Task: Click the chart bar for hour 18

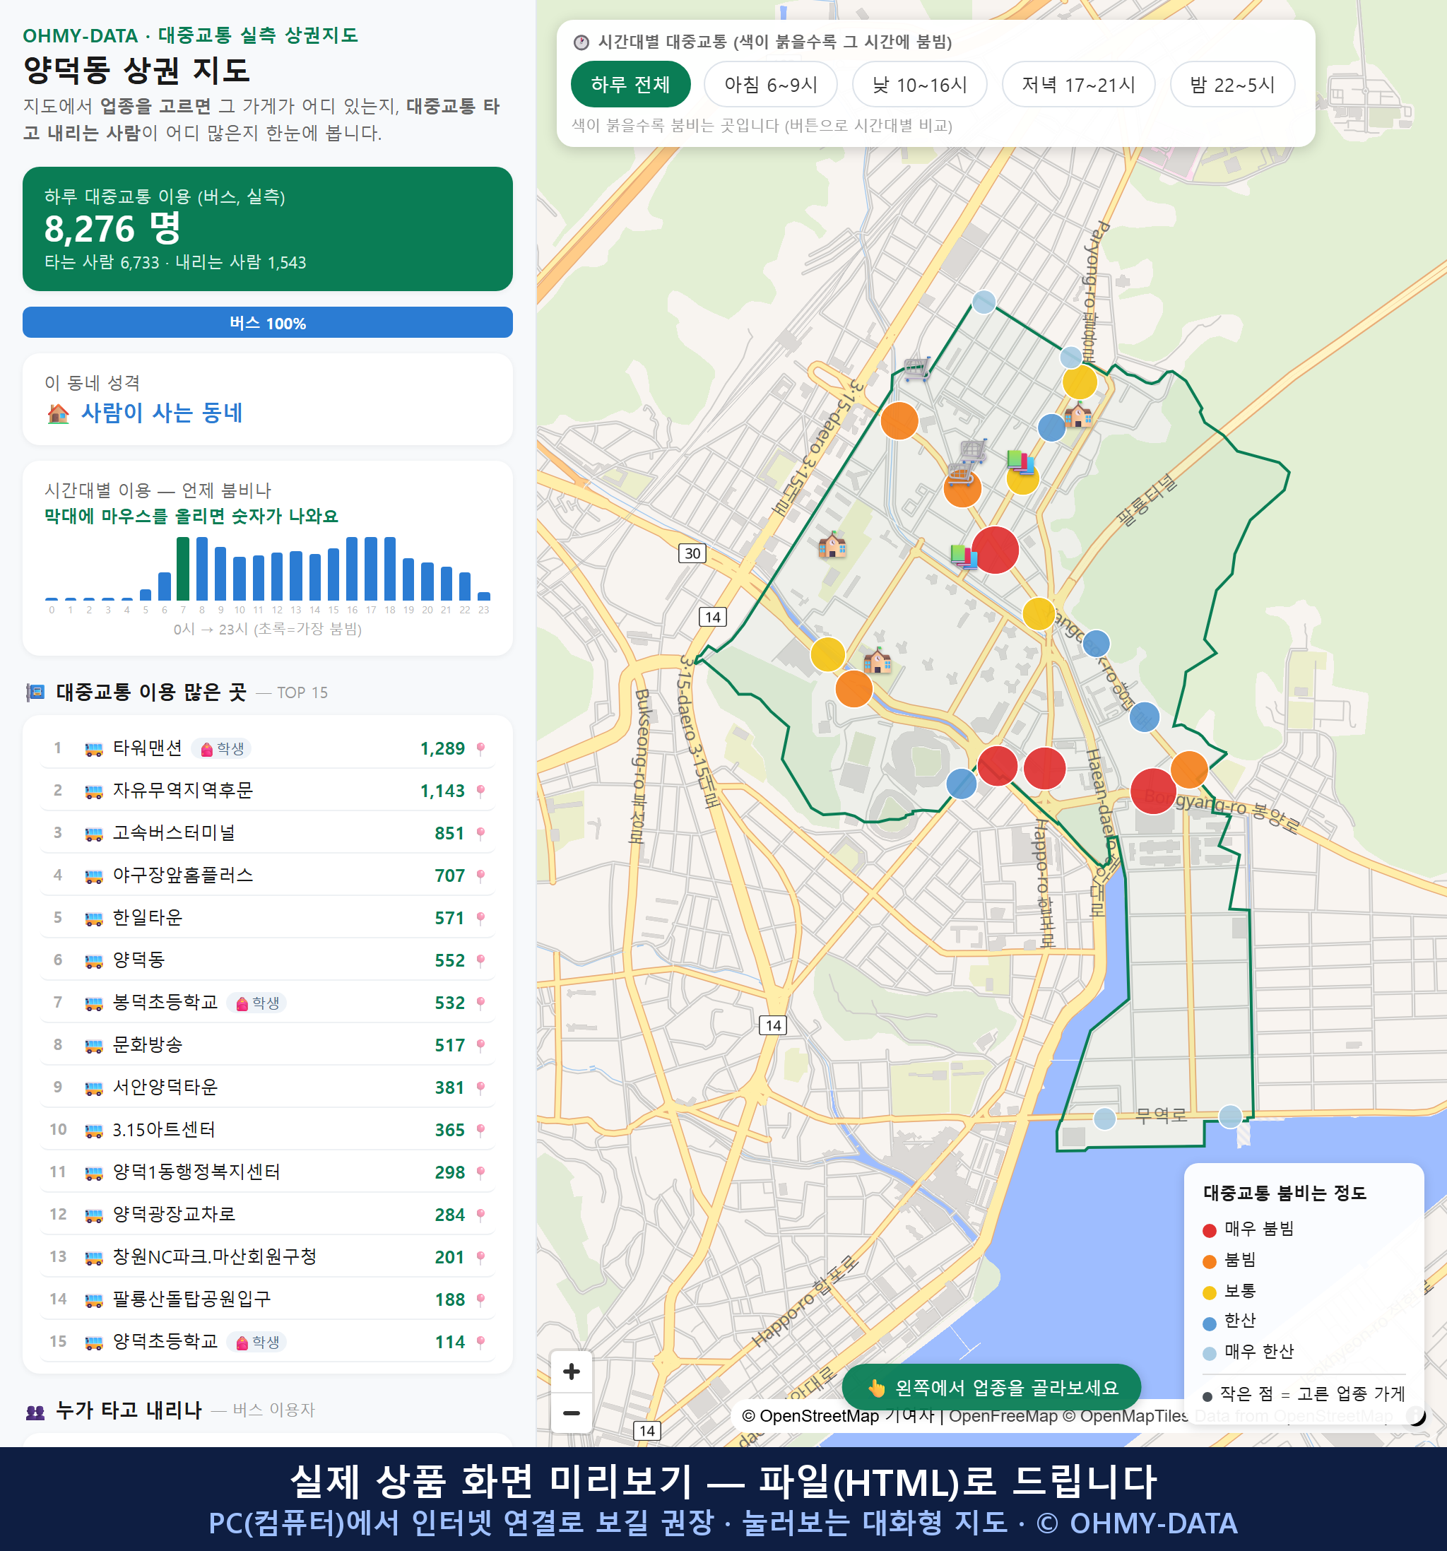Action: 390,569
